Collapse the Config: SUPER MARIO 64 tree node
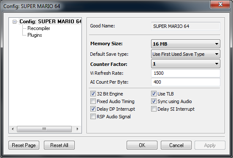Viewport: 233px width, 158px height. pos(14,22)
